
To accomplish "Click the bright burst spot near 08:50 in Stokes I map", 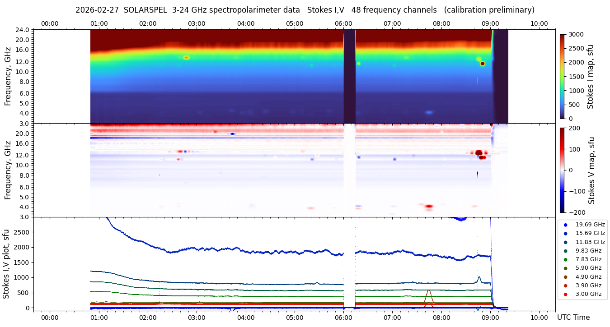I will point(483,64).
